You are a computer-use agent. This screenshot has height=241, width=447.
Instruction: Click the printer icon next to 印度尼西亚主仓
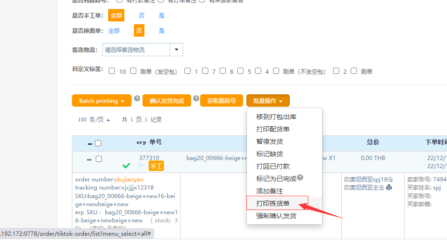(x=389, y=188)
